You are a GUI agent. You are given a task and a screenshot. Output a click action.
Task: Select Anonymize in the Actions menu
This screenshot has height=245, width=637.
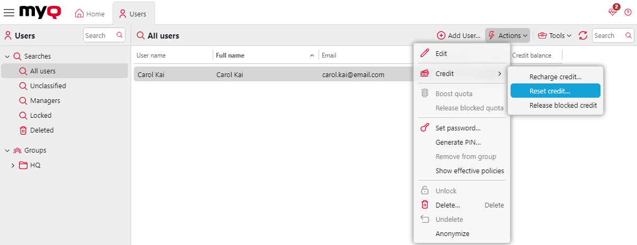452,233
